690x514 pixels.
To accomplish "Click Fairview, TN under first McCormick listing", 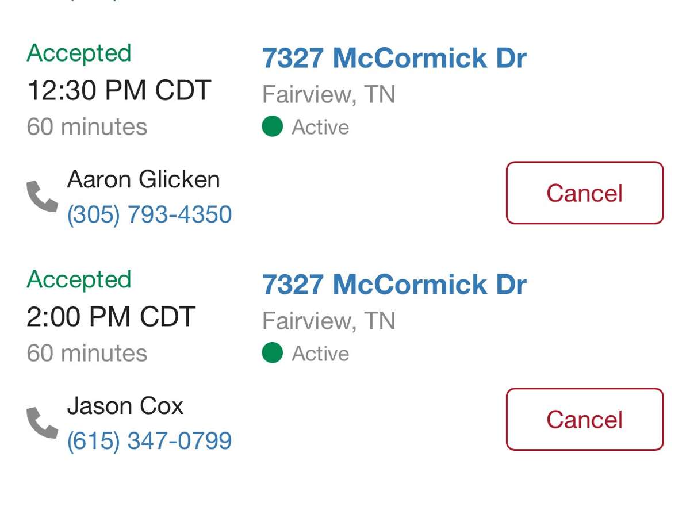I will 329,94.
